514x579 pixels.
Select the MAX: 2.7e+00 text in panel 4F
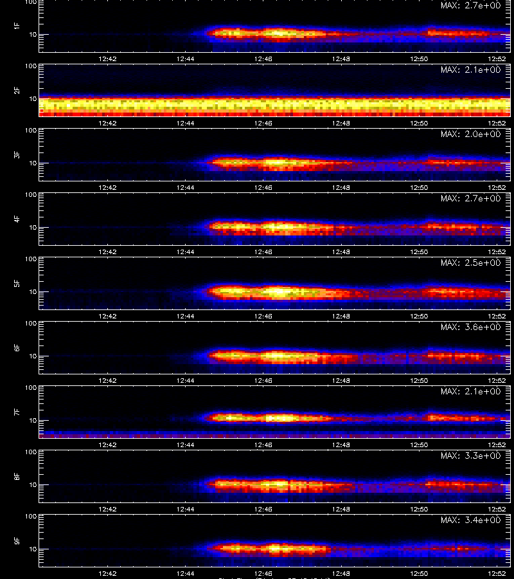click(470, 198)
